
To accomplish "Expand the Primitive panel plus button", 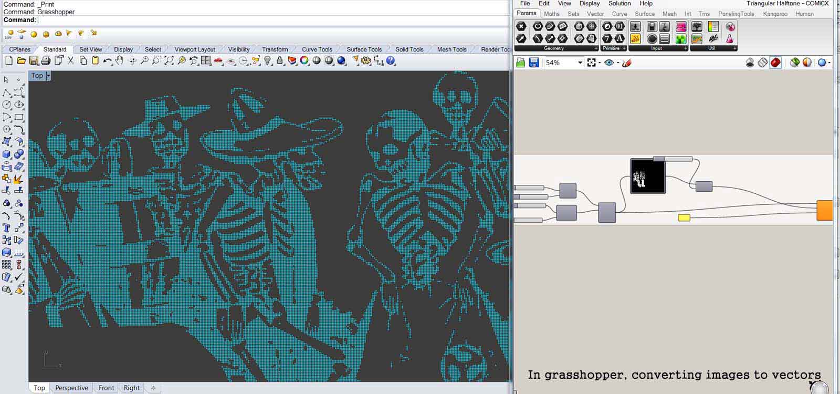I will point(624,48).
